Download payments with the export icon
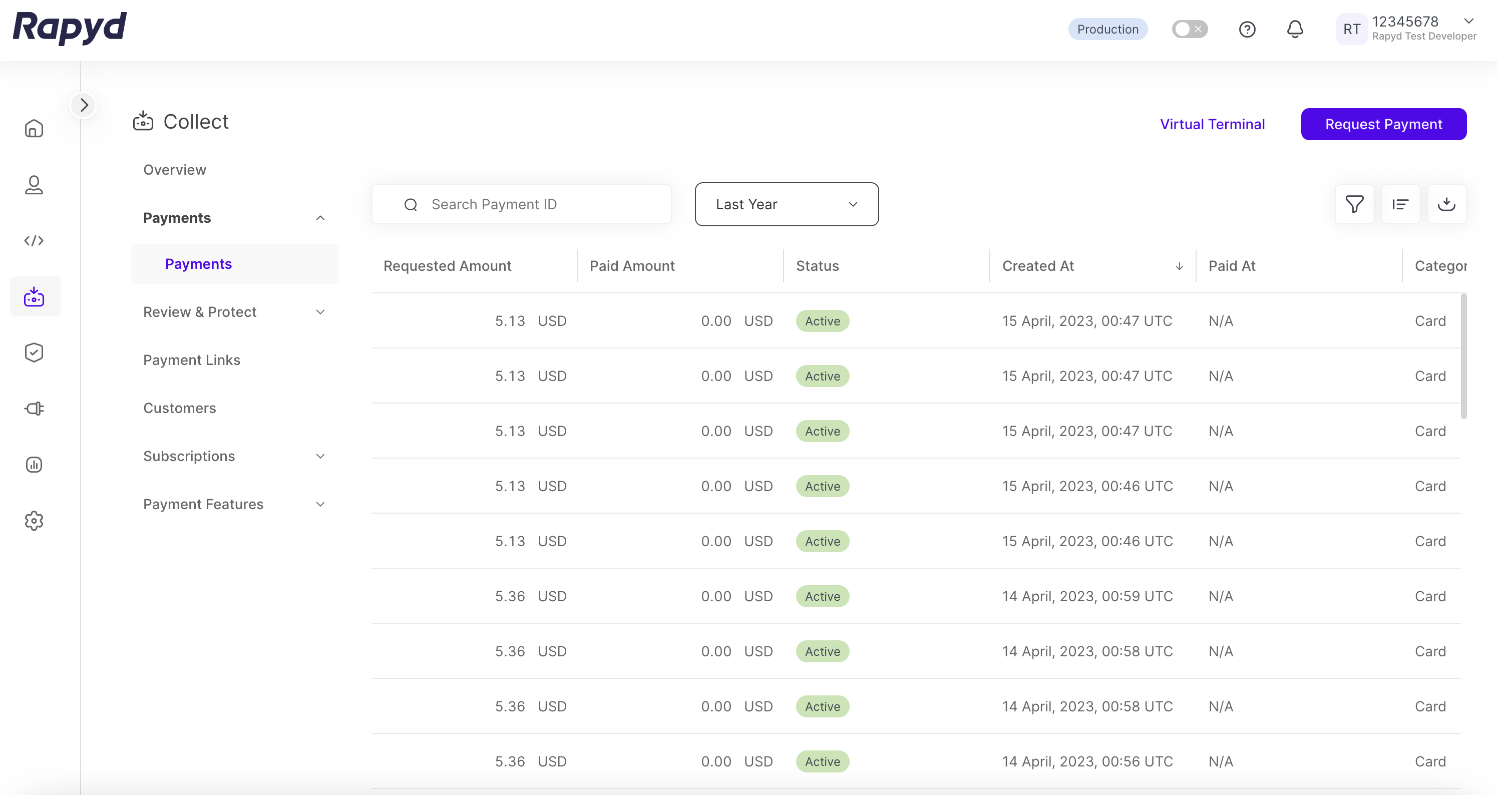 point(1446,204)
